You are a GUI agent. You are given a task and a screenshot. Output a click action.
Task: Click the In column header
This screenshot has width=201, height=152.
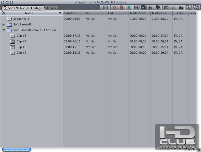[96, 13]
